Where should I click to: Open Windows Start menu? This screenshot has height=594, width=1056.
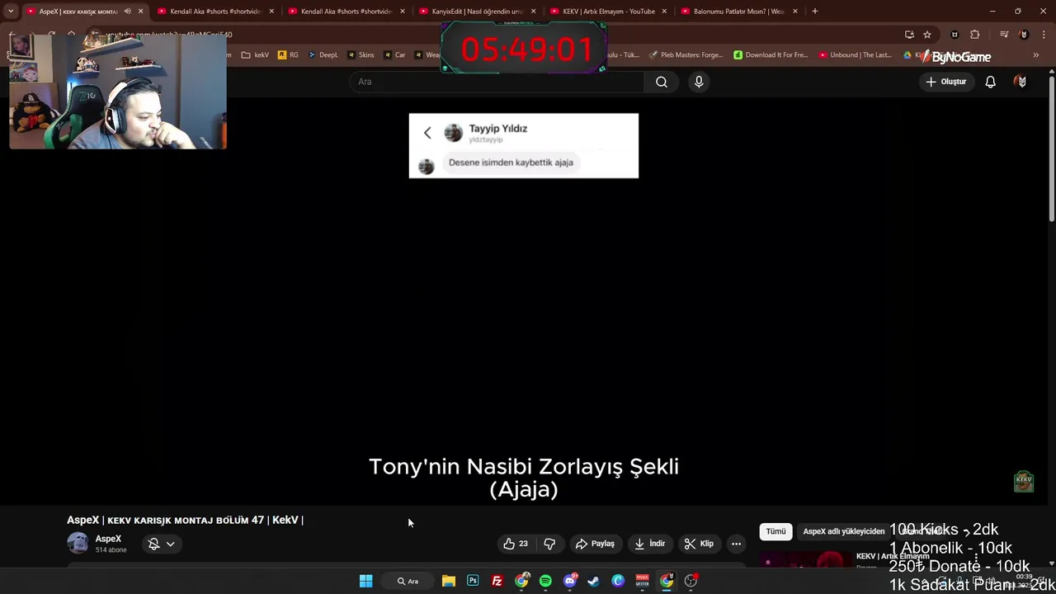tap(365, 581)
